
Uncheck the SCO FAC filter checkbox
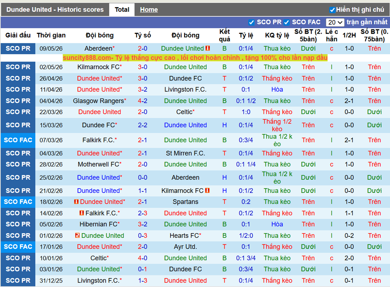coord(287,22)
